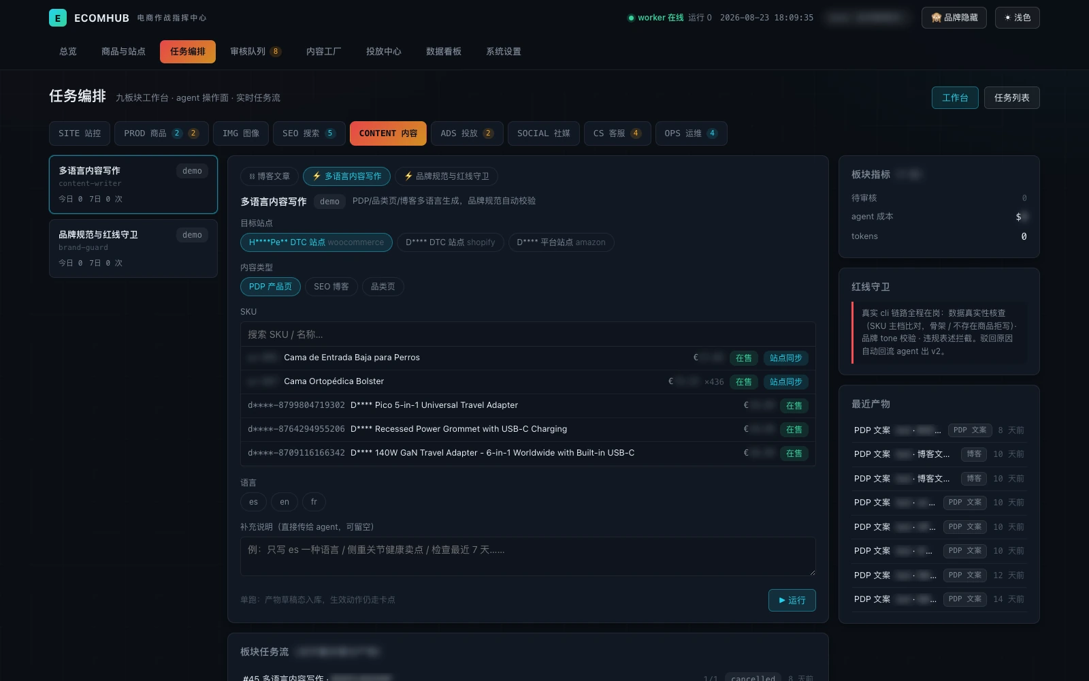1089x681 pixels.
Task: Click the 运行 run button
Action: click(792, 601)
